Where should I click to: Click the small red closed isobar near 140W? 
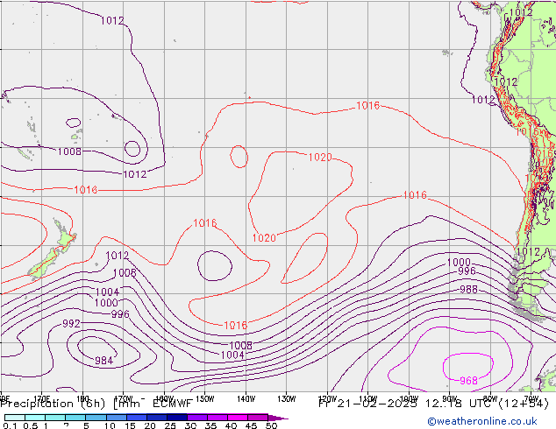(x=239, y=157)
